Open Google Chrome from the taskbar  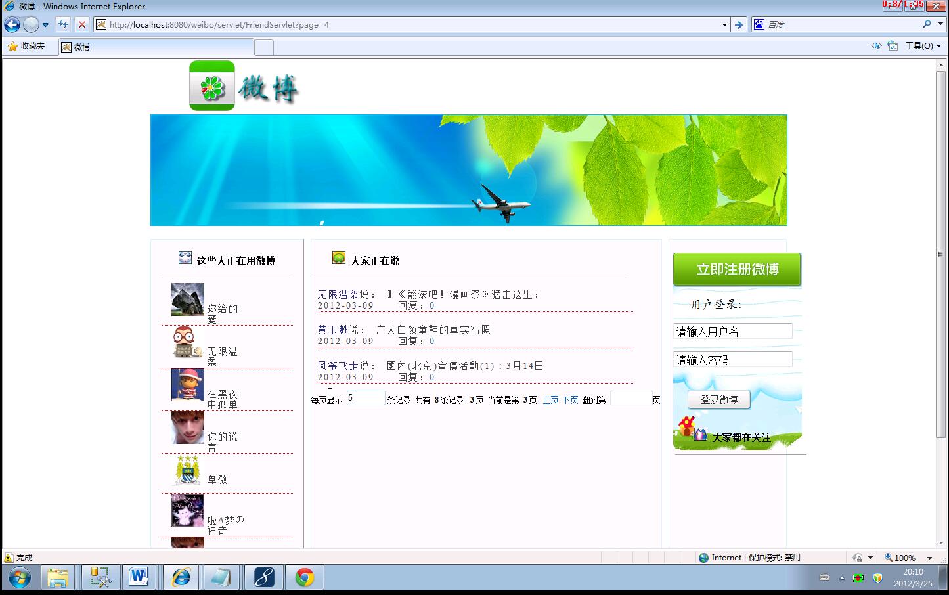[304, 578]
